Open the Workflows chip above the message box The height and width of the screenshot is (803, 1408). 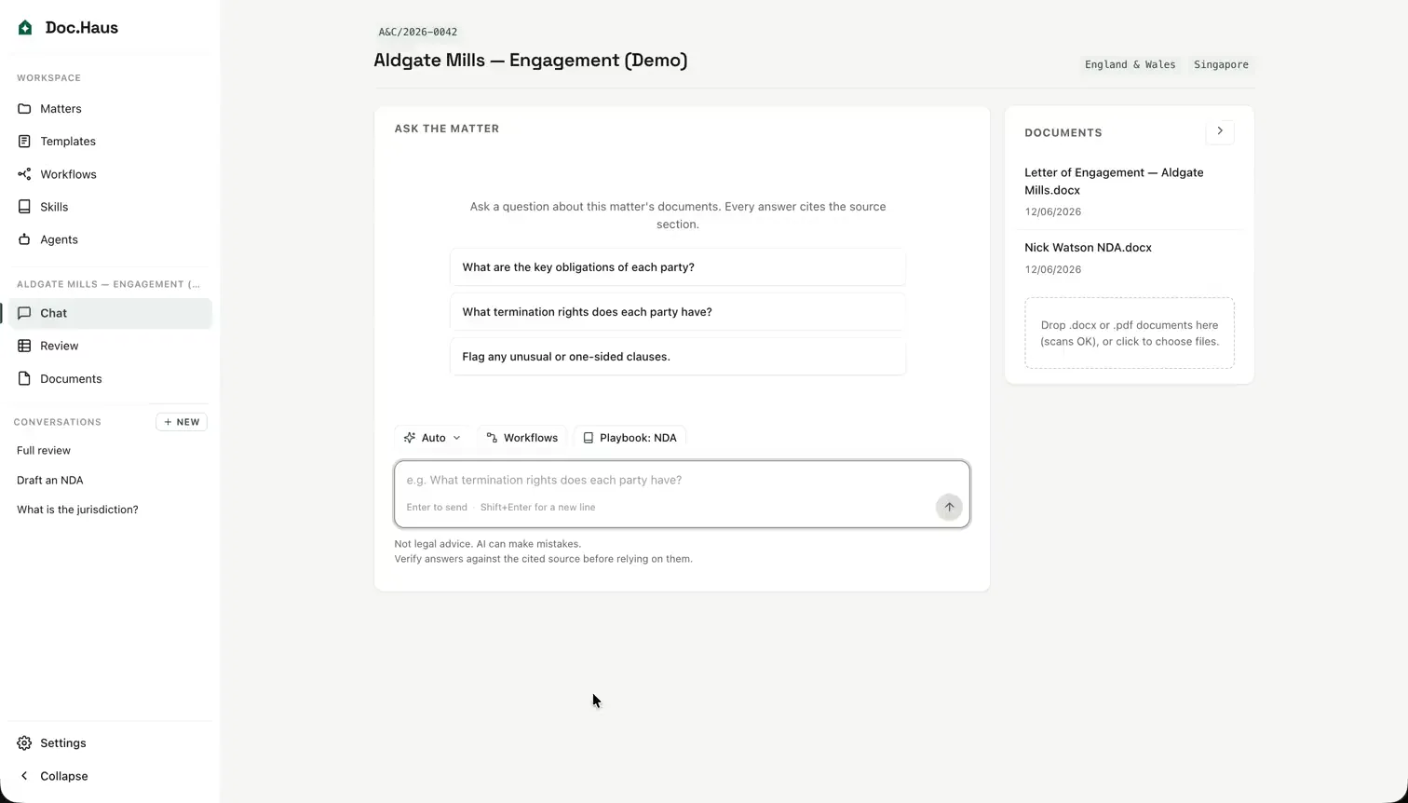click(521, 438)
